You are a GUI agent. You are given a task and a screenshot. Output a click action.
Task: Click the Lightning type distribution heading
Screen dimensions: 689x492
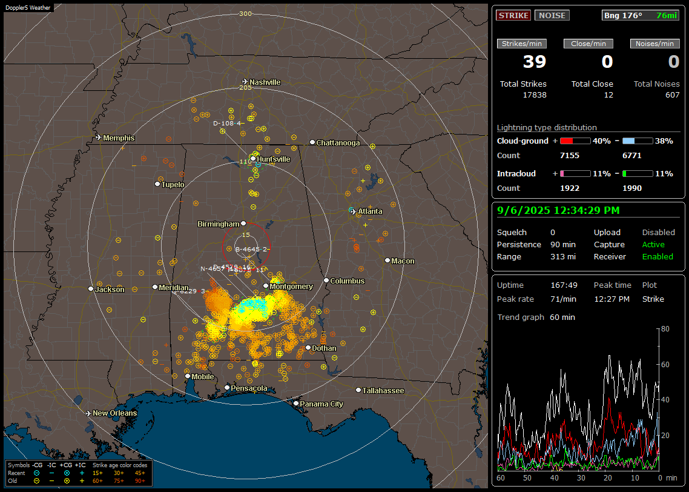click(547, 127)
